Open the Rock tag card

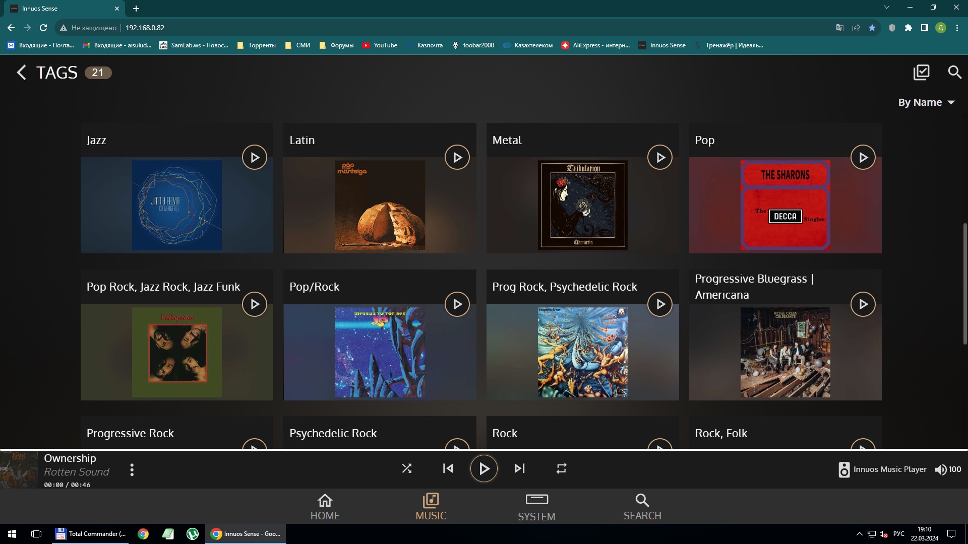pos(582,433)
